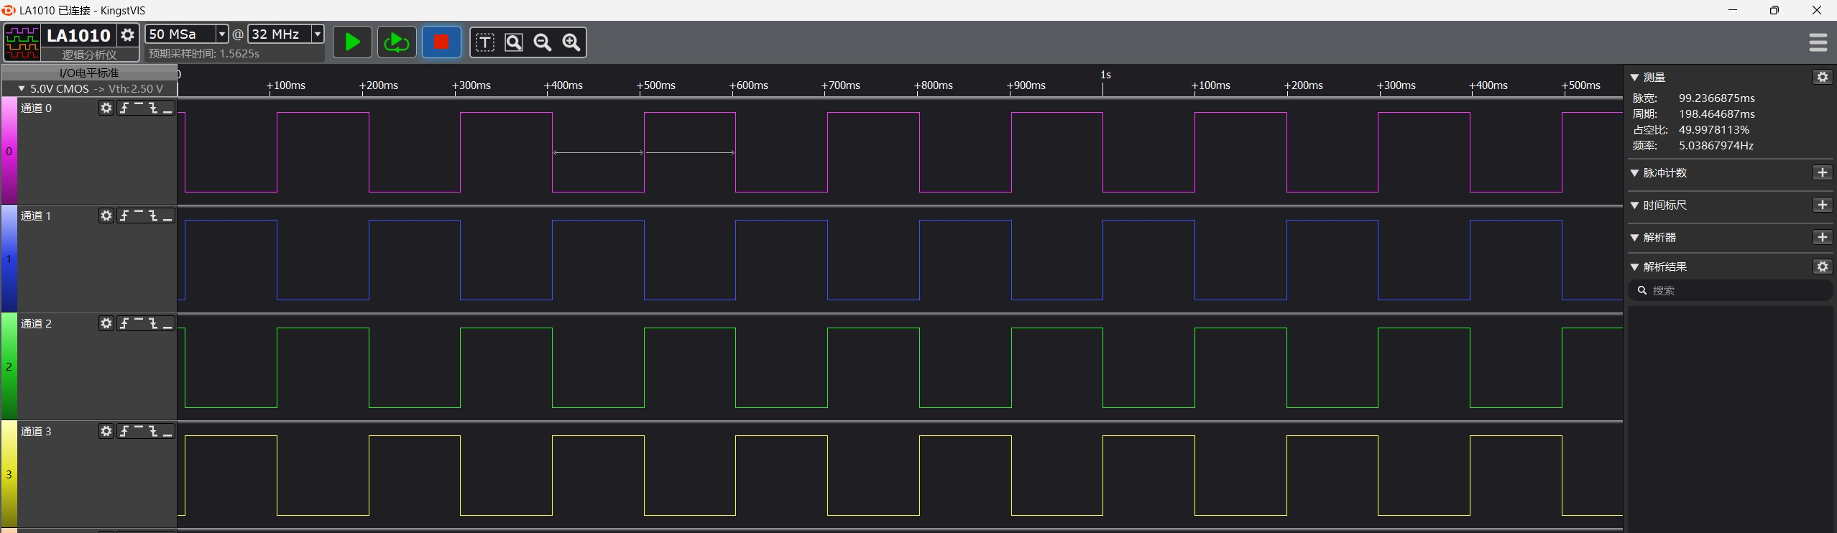Set falling-edge trigger on 通道 3
The image size is (1837, 533).
[153, 431]
